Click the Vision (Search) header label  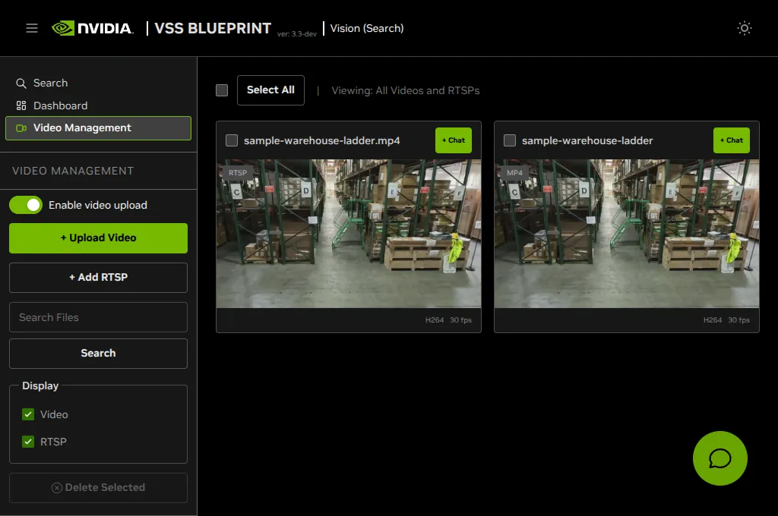coord(367,28)
